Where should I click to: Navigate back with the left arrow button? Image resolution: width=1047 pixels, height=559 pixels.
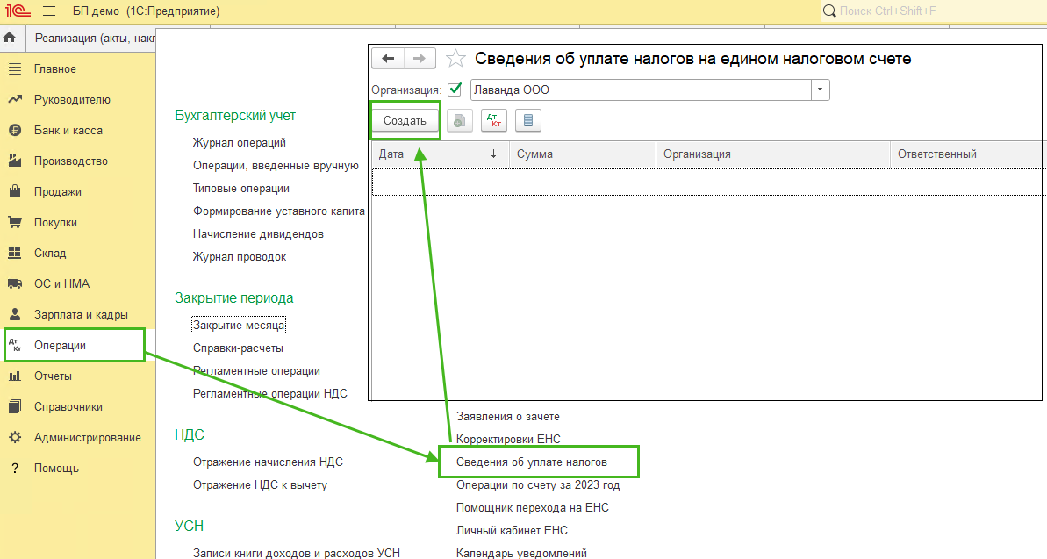[x=388, y=59]
